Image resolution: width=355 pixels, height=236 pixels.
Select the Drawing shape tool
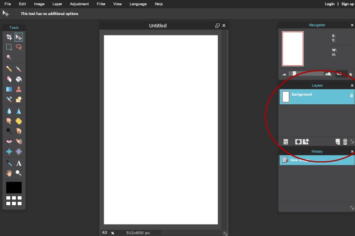coord(19,99)
